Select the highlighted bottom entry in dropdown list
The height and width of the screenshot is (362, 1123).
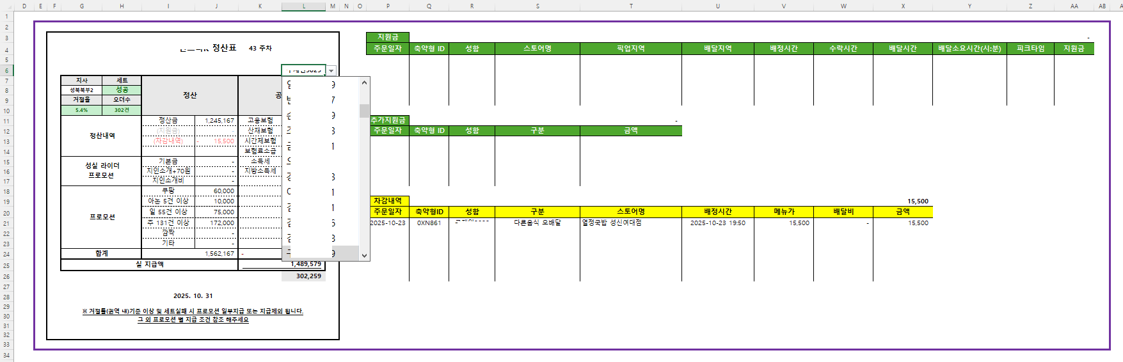(320, 254)
